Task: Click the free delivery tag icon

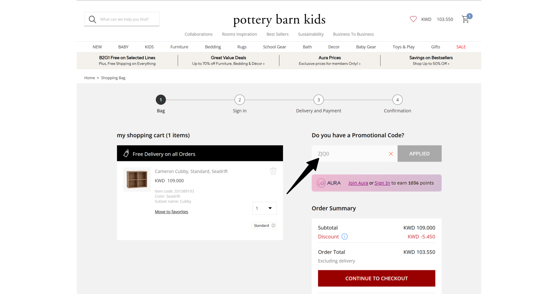Action: [126, 154]
